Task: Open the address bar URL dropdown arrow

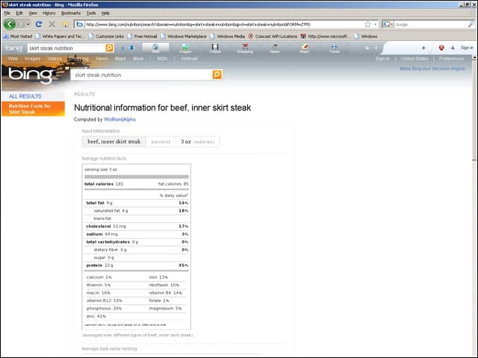Action: tap(376, 25)
